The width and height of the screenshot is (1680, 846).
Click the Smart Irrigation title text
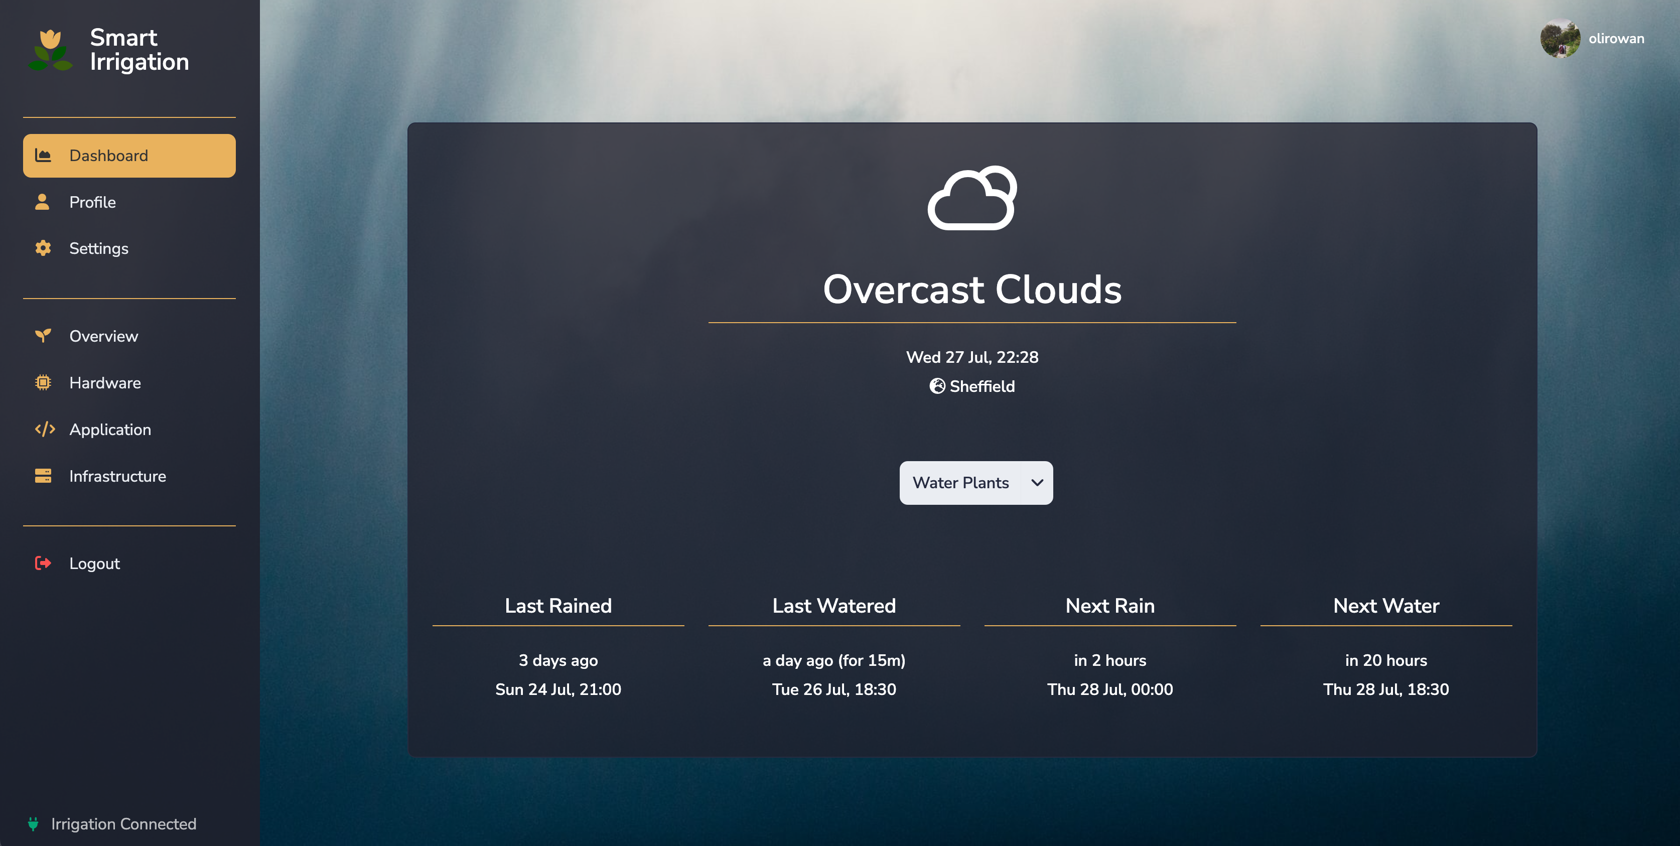pos(139,50)
